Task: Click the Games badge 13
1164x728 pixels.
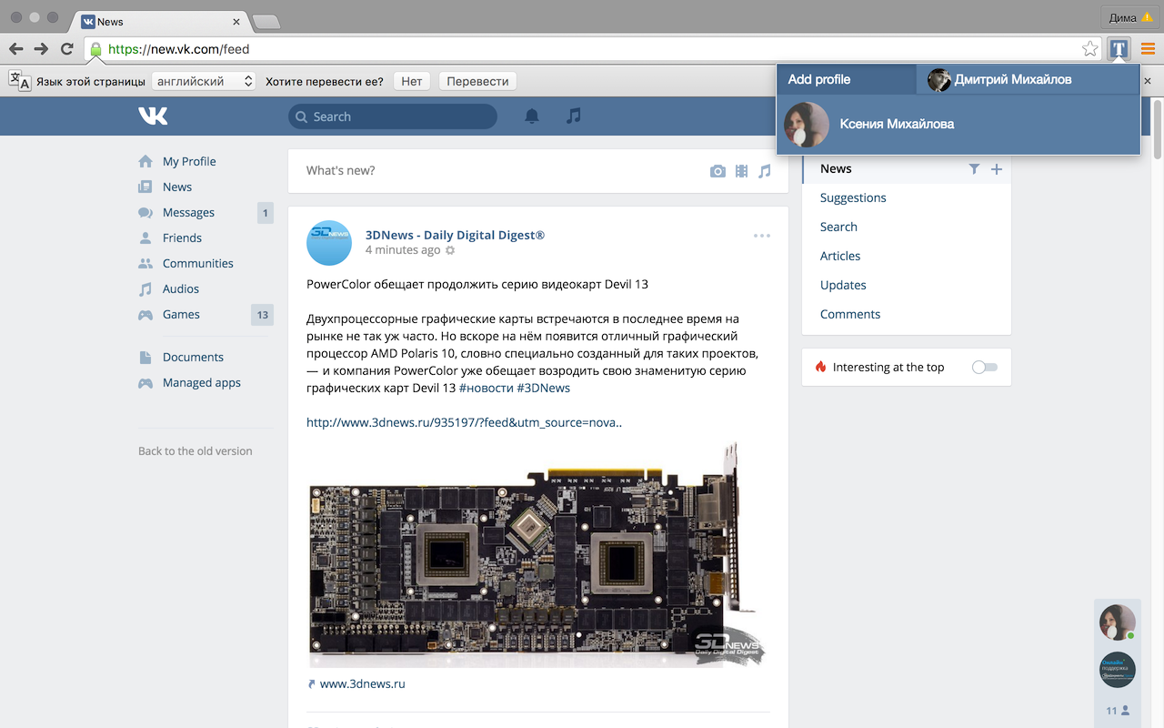Action: (x=262, y=315)
